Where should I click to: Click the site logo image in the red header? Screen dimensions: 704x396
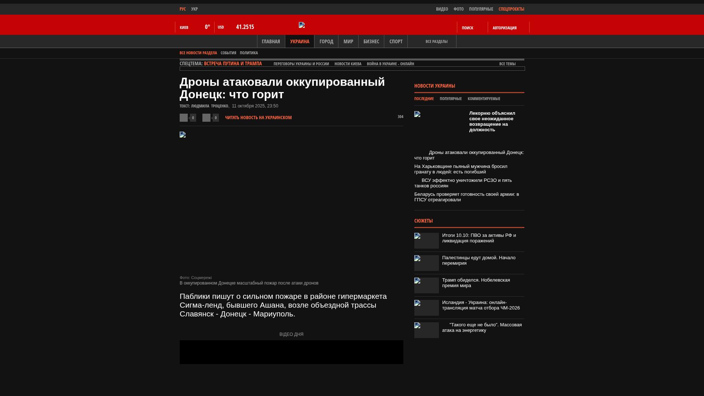pos(302,25)
